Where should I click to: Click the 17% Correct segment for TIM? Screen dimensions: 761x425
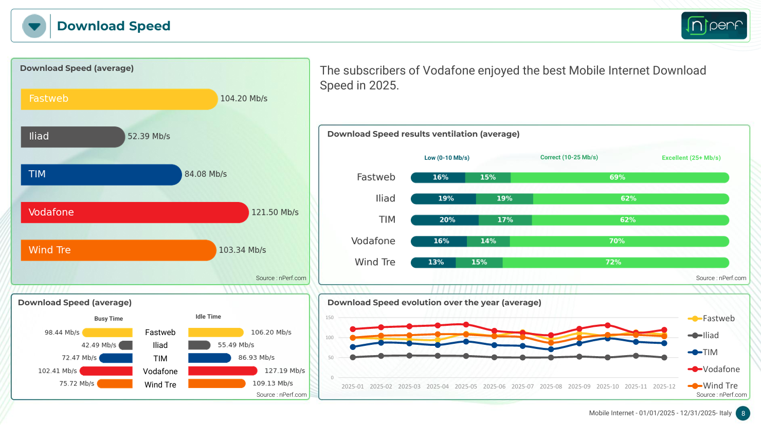pos(505,220)
